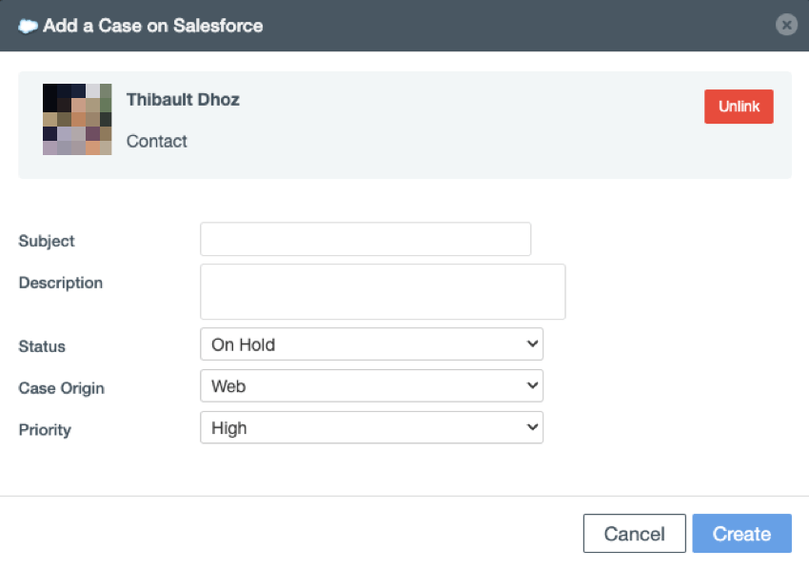Screen dimensions: 809x569
Task: Click the Case Origin field label
Action: [x=62, y=388]
